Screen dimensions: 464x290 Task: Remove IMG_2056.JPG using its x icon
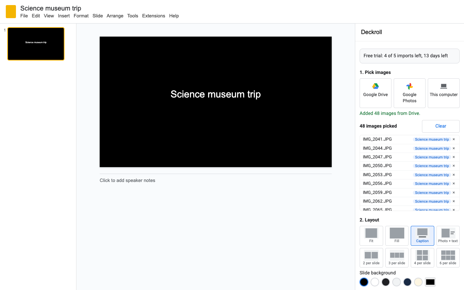(453, 183)
